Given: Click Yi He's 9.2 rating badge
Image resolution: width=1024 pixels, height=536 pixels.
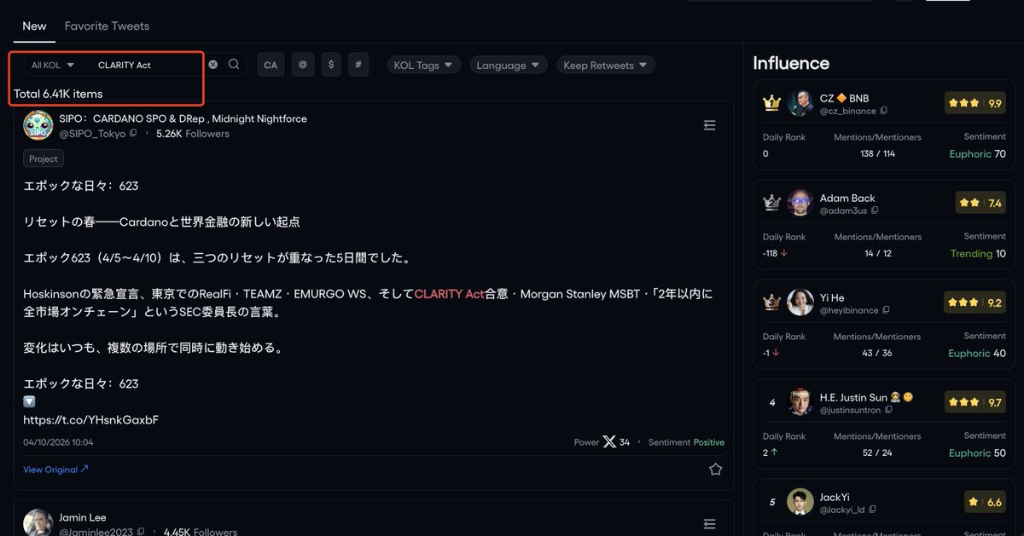Looking at the screenshot, I should [x=975, y=303].
